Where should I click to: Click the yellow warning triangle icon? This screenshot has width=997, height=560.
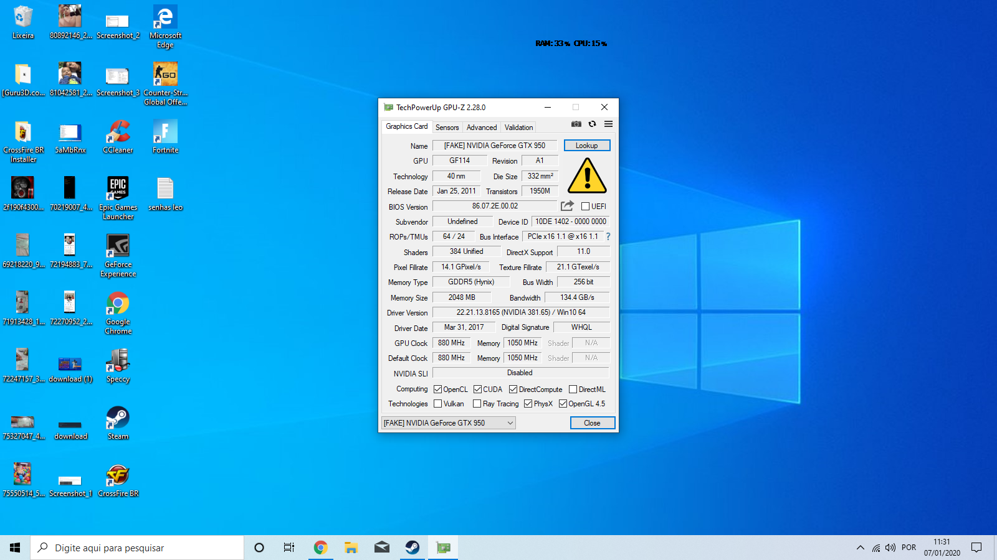tap(587, 175)
